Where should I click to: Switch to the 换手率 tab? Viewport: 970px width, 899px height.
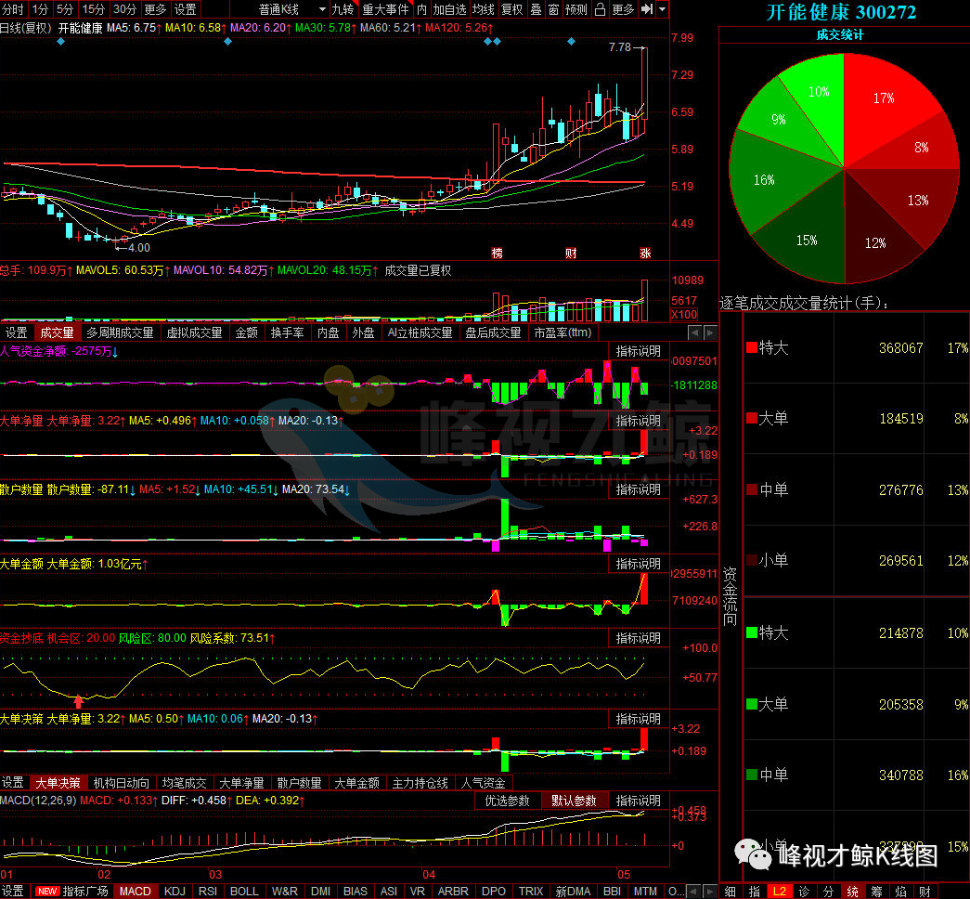click(x=287, y=332)
